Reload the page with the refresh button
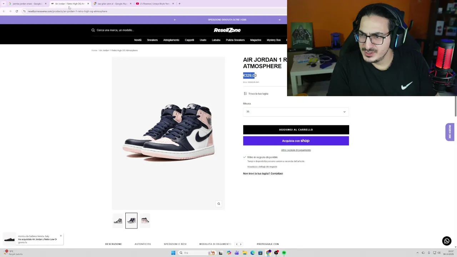The width and height of the screenshot is (457, 257). click(x=16, y=11)
